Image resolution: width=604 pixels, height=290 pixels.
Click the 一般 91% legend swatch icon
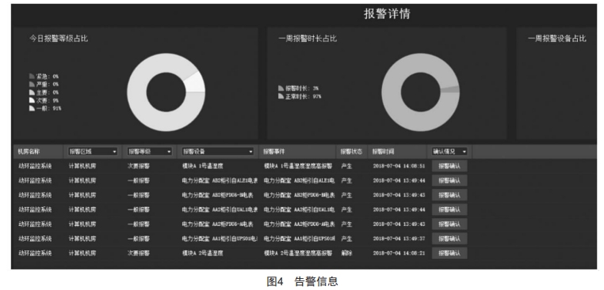click(32, 108)
